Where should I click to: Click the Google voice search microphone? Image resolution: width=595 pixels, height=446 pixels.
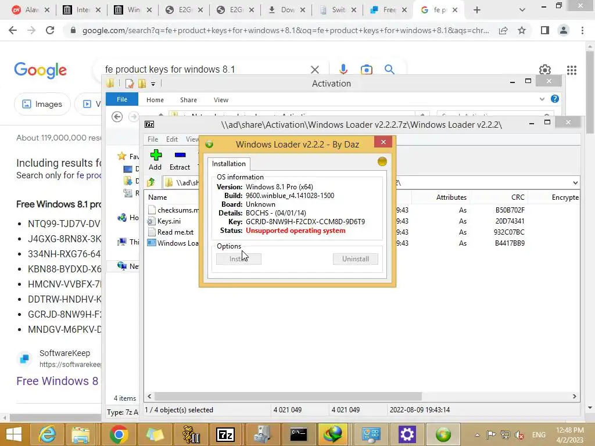pos(343,70)
